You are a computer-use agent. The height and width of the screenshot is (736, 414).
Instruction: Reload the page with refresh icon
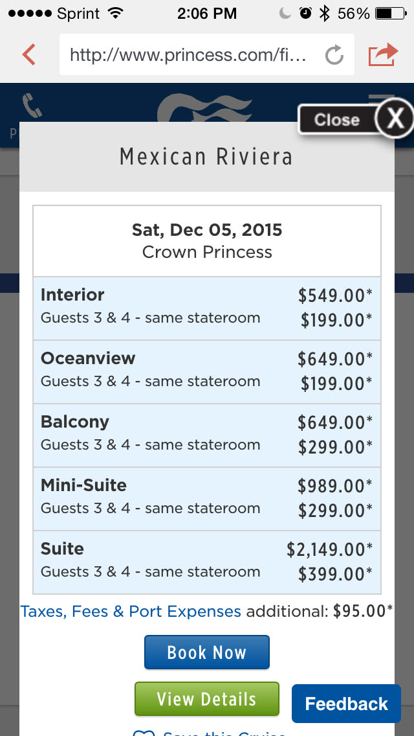(x=334, y=55)
